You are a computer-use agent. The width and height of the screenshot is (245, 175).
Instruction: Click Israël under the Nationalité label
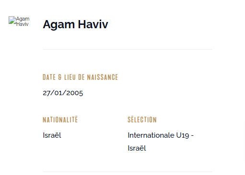(x=52, y=135)
